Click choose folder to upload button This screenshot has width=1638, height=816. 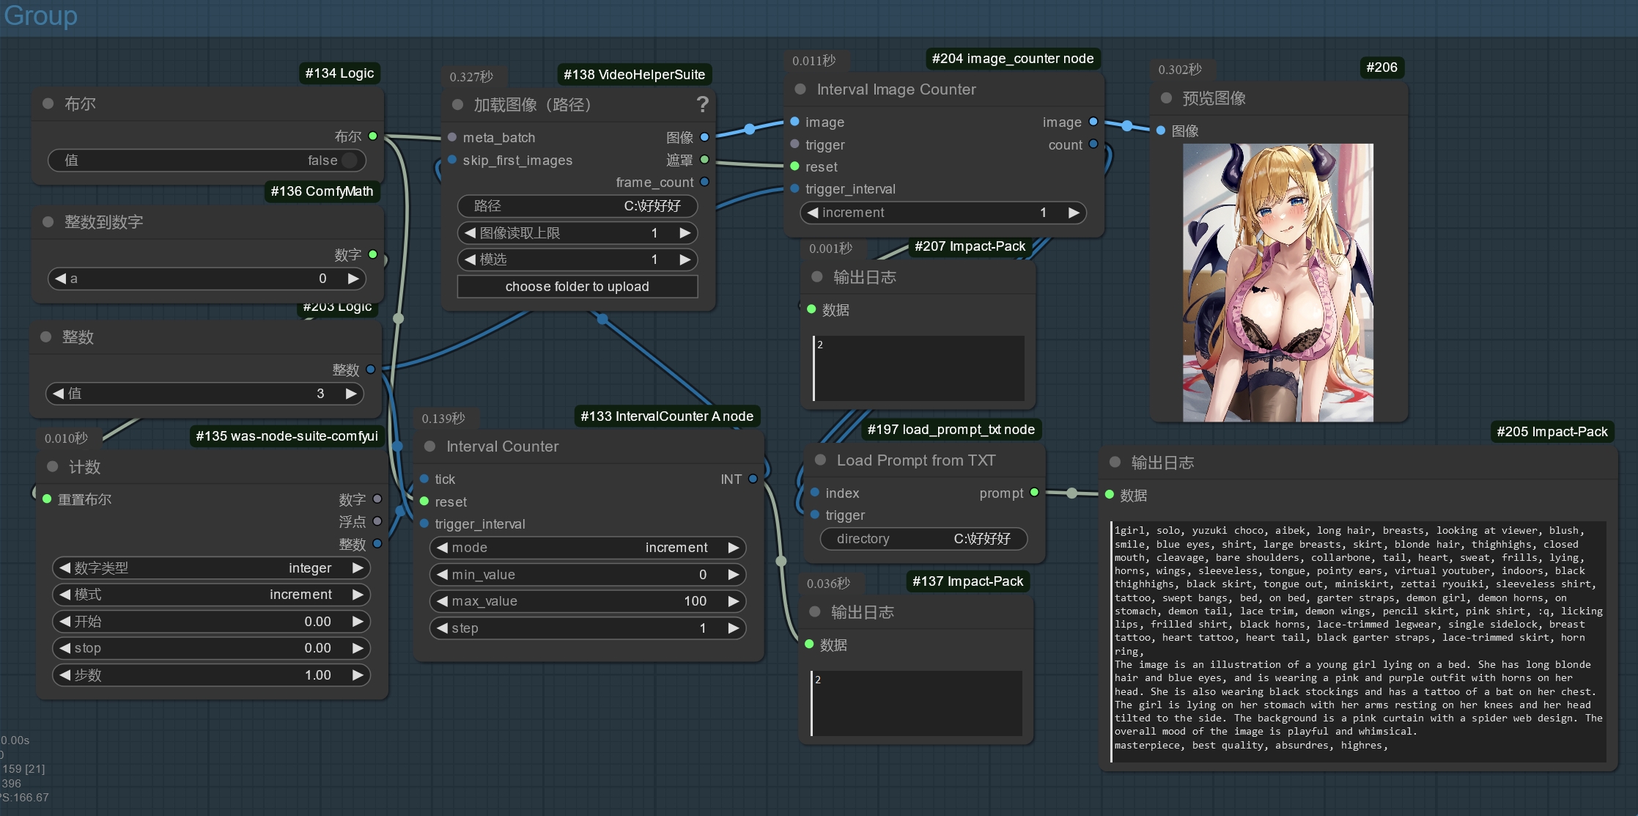(578, 287)
